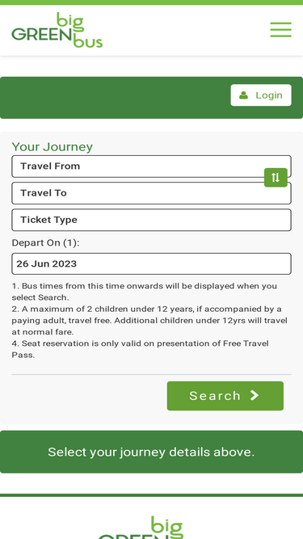Click the Big Green Bus footer logo
Viewport: 303px width, 539px height.
click(x=141, y=528)
